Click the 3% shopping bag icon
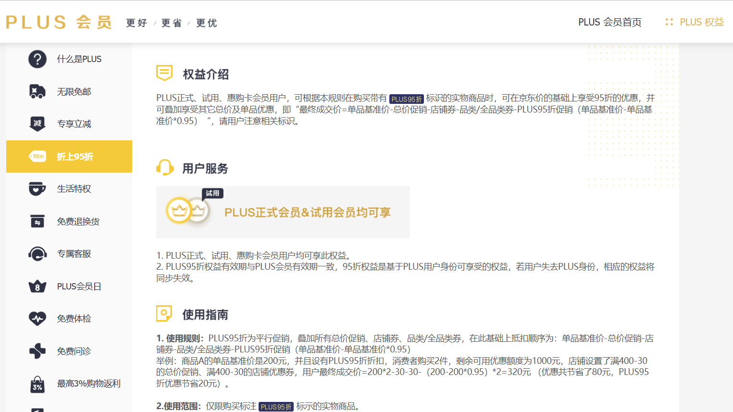733x412 pixels. 37,384
